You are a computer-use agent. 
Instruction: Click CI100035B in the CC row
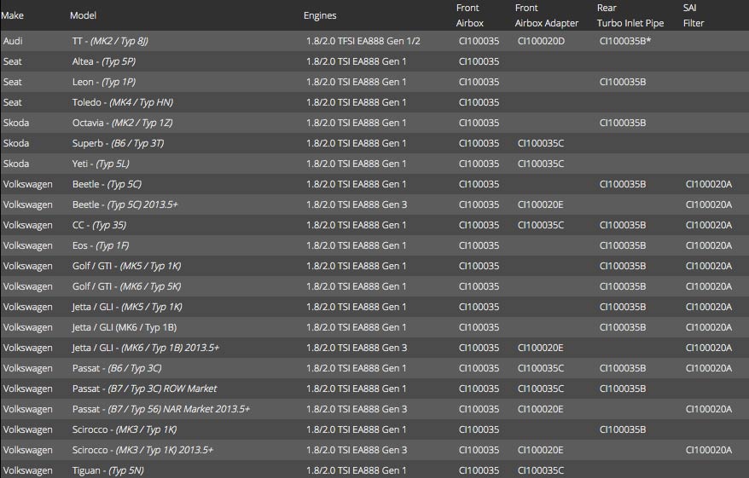623,225
